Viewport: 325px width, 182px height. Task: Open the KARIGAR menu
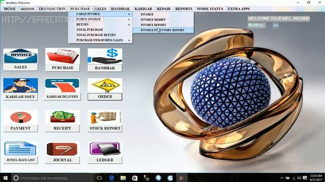pos(143,9)
